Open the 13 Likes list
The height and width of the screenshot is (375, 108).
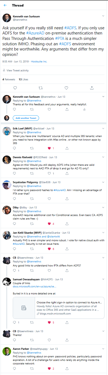click(x=23, y=80)
